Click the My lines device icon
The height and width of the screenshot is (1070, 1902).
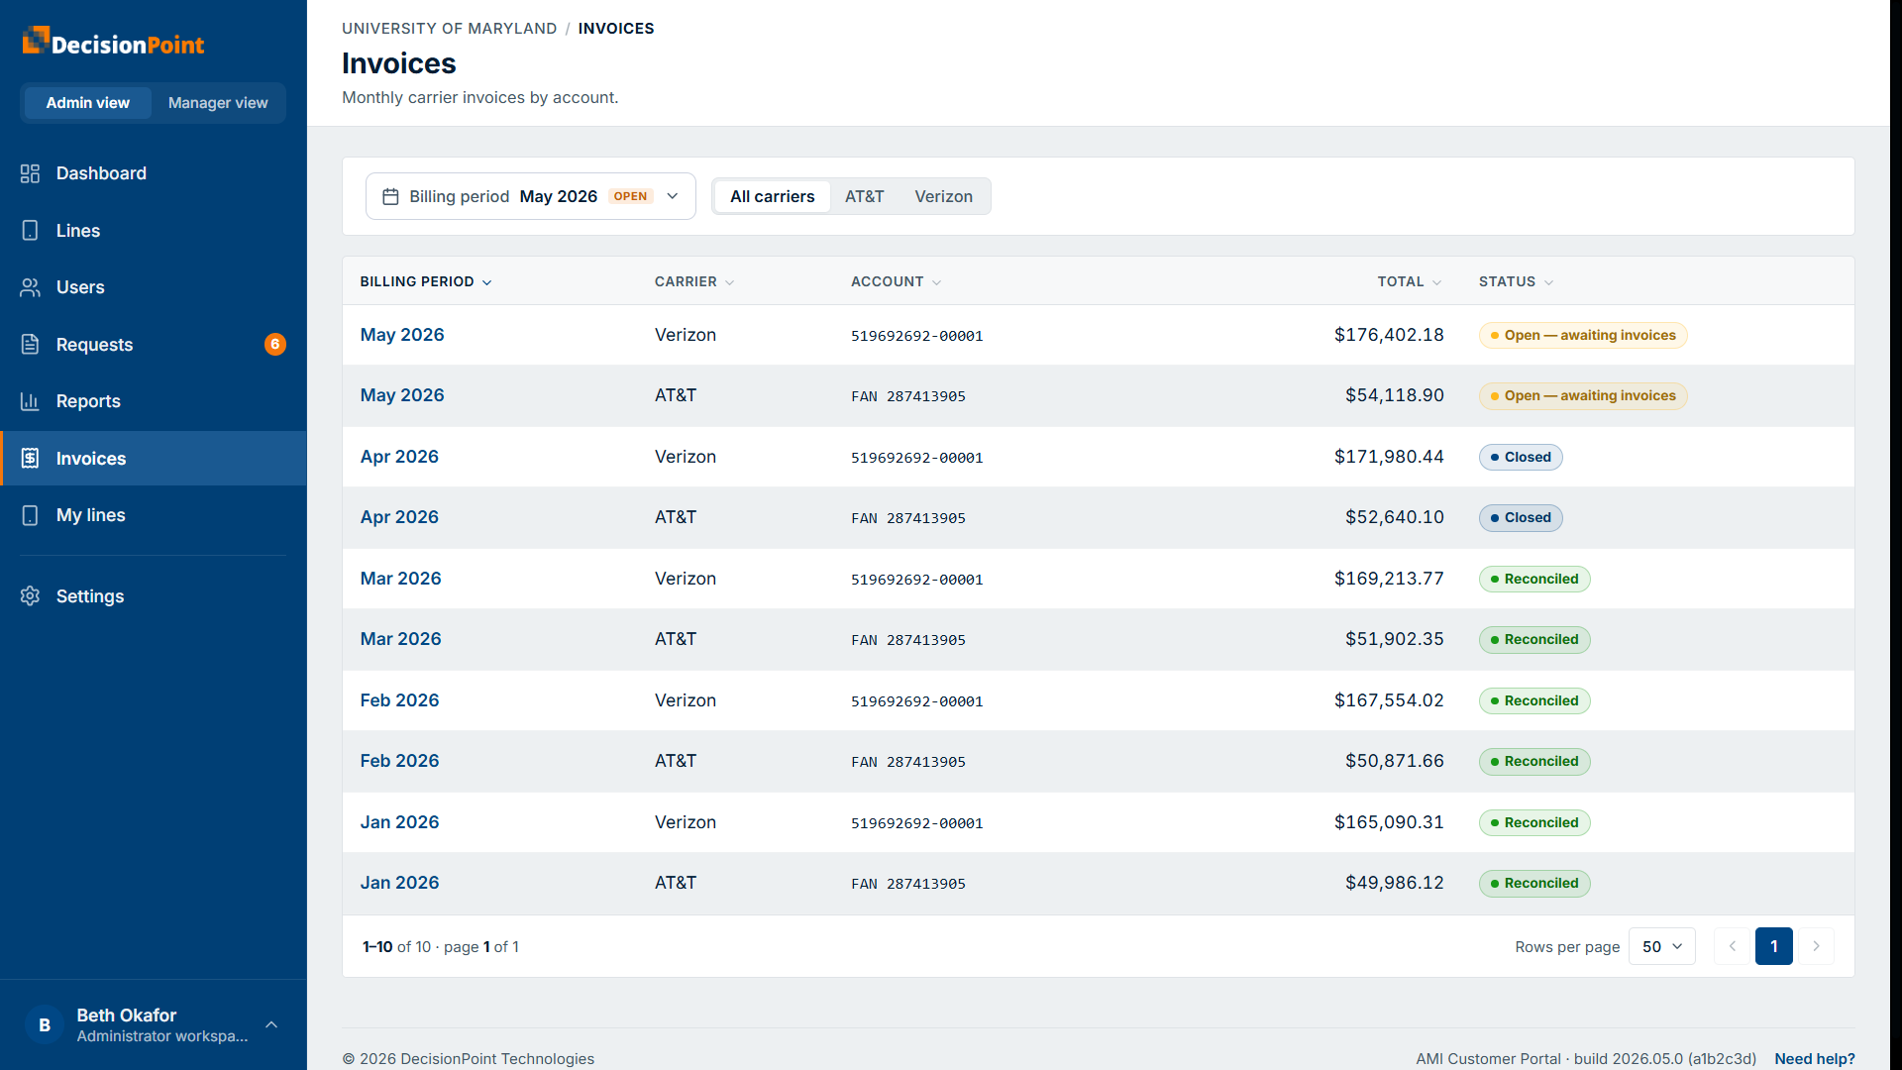pyautogui.click(x=30, y=515)
